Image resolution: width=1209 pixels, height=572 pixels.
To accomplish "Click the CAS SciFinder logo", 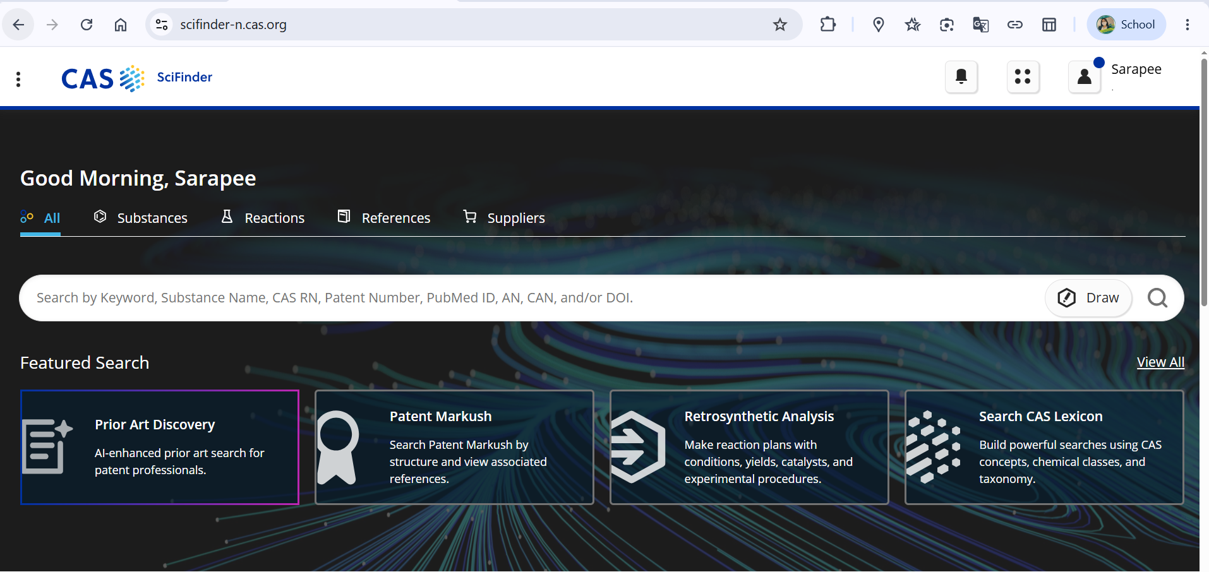I will (x=136, y=78).
